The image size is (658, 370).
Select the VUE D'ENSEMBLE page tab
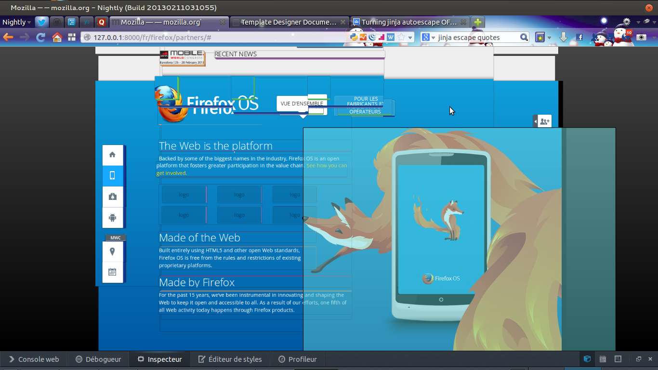point(302,104)
